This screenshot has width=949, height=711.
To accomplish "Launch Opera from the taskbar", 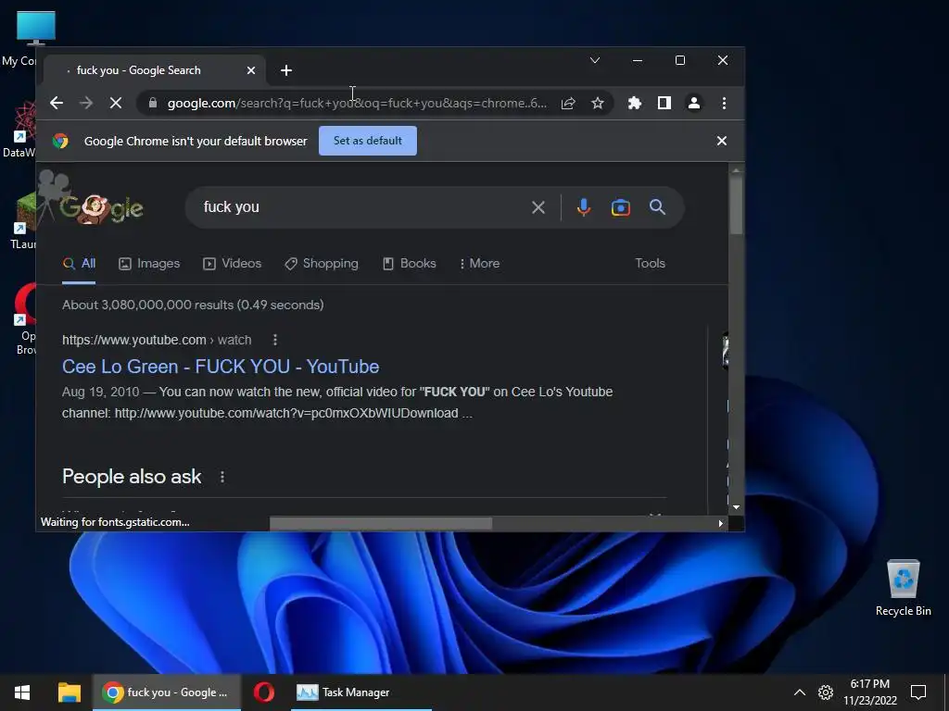I will pos(264,692).
